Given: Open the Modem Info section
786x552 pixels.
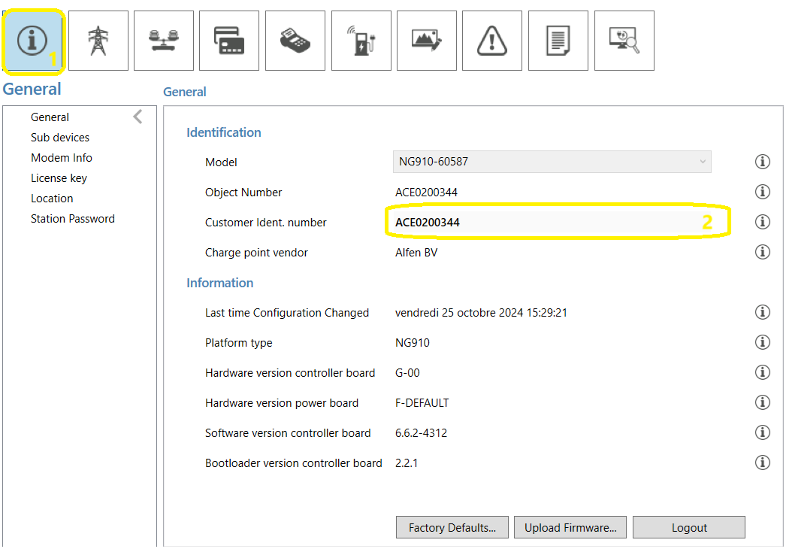Looking at the screenshot, I should pos(62,157).
